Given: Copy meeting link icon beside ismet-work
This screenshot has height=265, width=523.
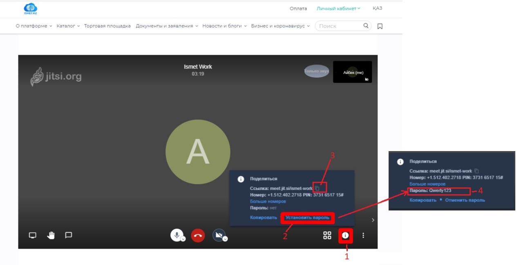Looking at the screenshot, I should [x=317, y=188].
